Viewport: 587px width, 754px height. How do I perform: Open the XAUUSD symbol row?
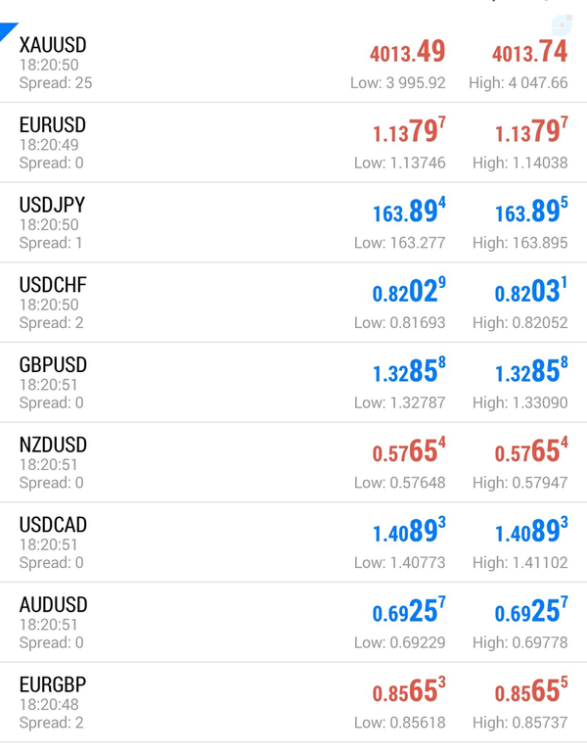293,63
